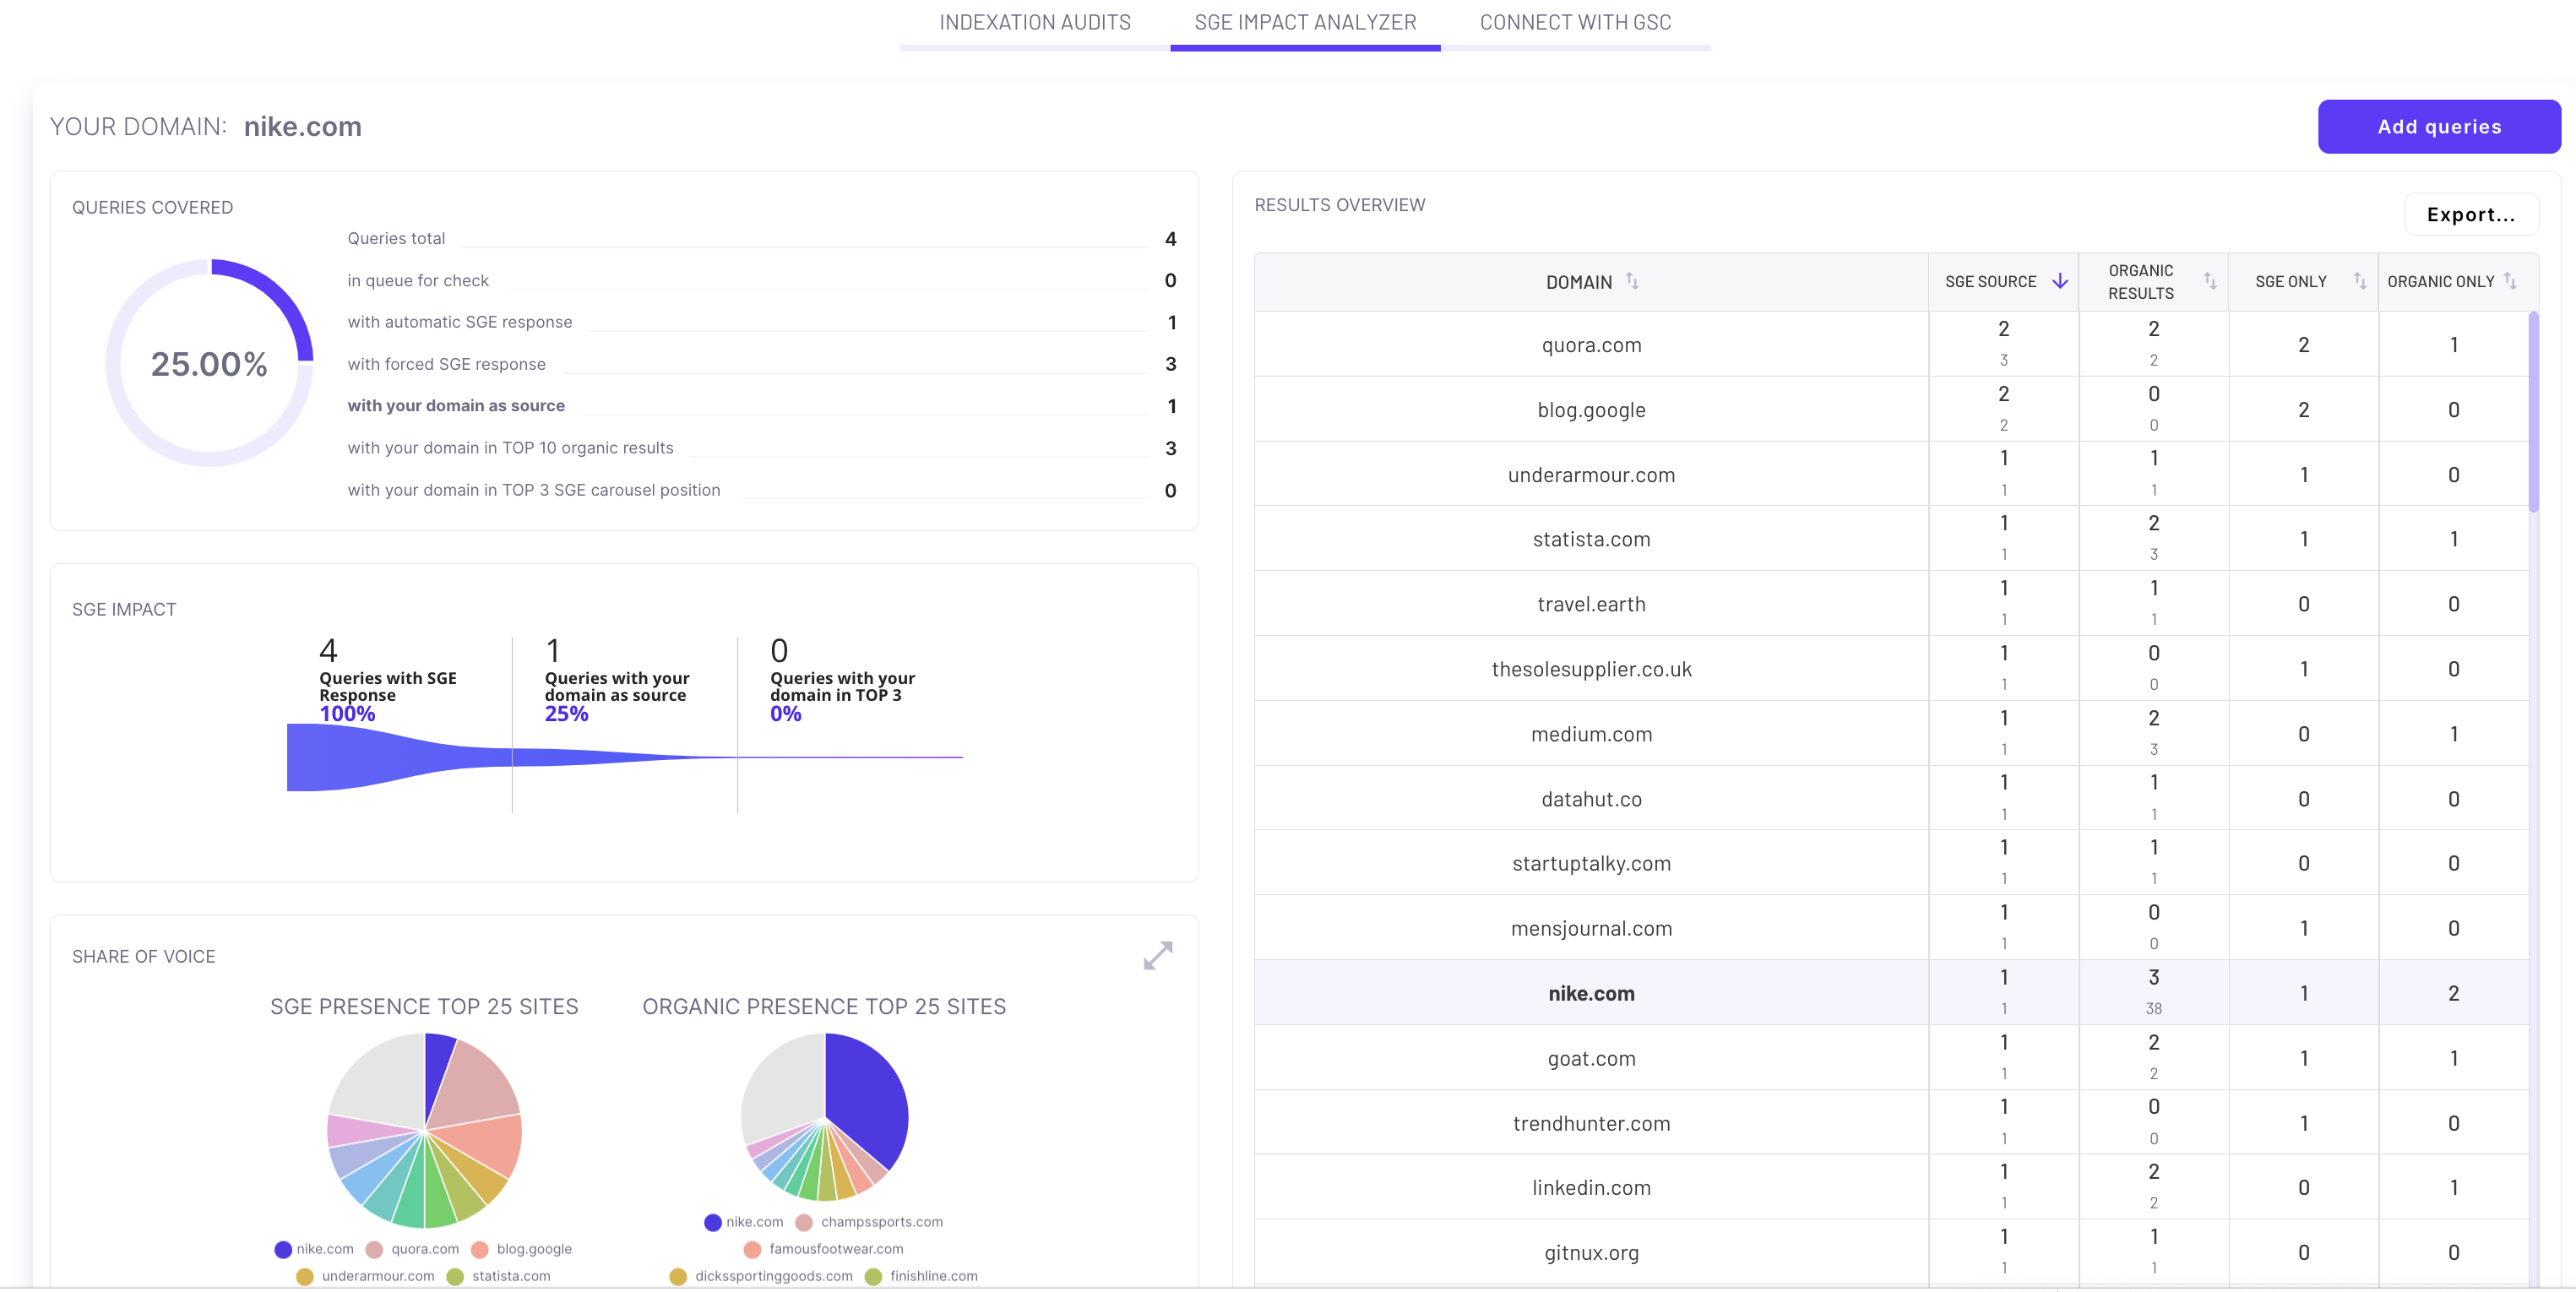The image size is (2576, 1292).
Task: Click 'with your domain as source' row
Action: click(762, 406)
